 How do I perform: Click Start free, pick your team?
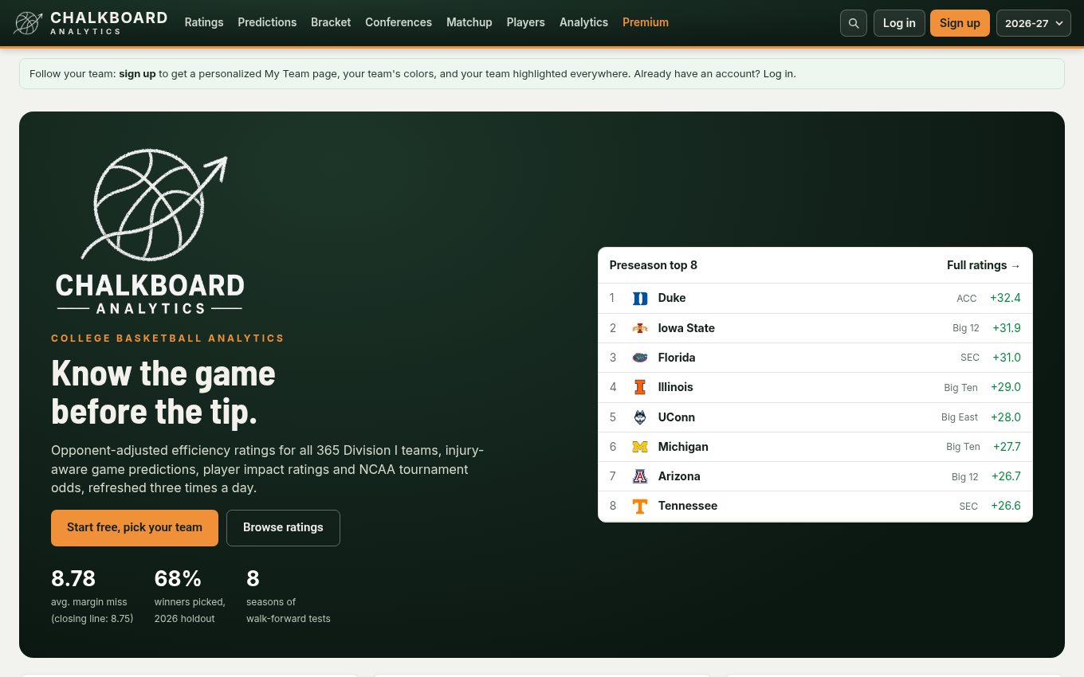pos(135,528)
